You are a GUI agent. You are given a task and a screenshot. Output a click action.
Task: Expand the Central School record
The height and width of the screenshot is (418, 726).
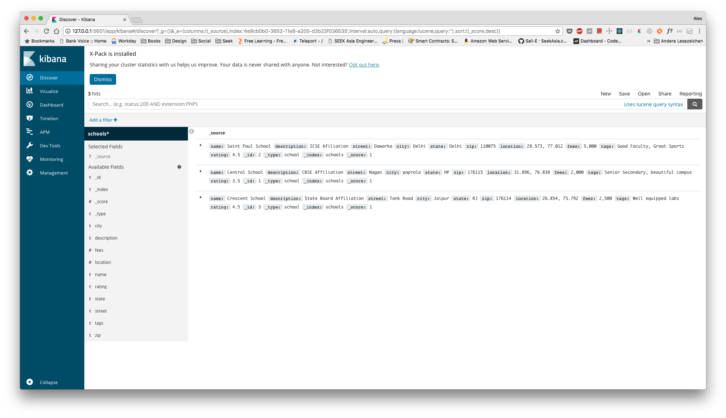click(x=201, y=172)
